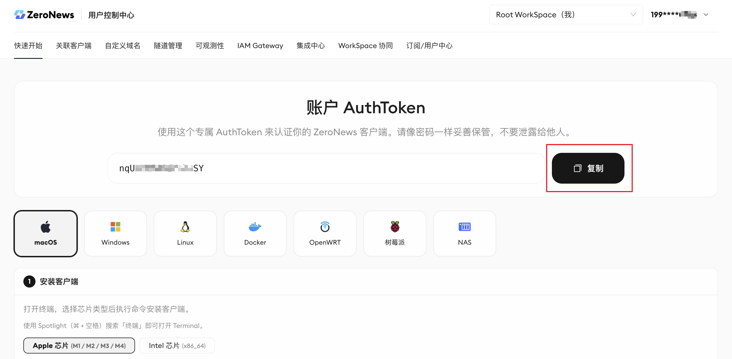The width and height of the screenshot is (732, 359).
Task: Choose the NAS platform card
Action: (x=465, y=233)
